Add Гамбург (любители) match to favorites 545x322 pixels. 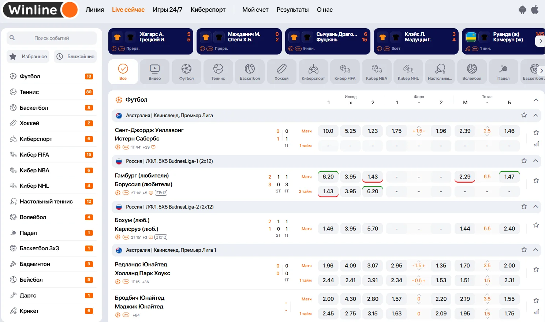click(536, 180)
